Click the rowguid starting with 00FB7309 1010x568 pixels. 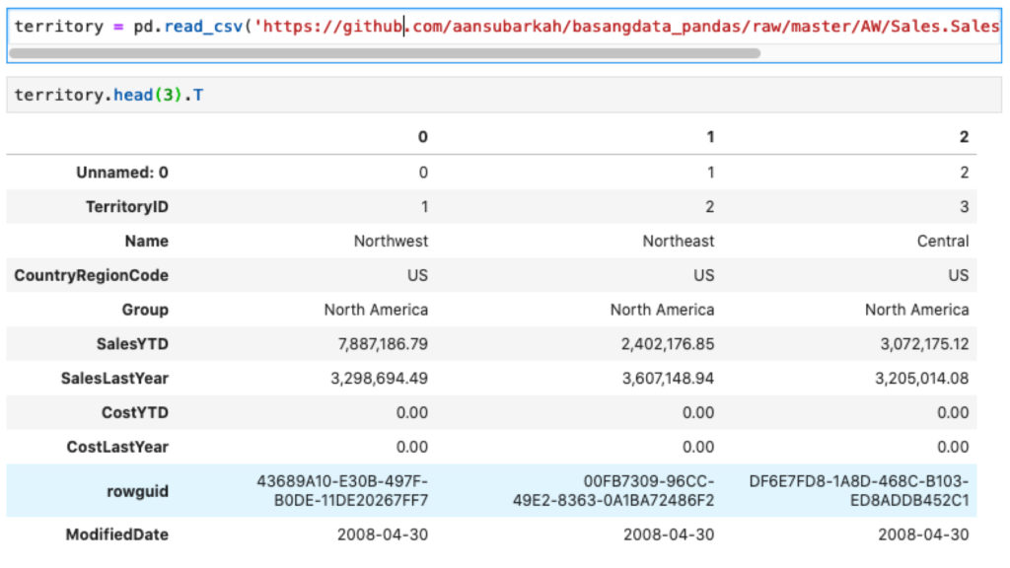[613, 491]
